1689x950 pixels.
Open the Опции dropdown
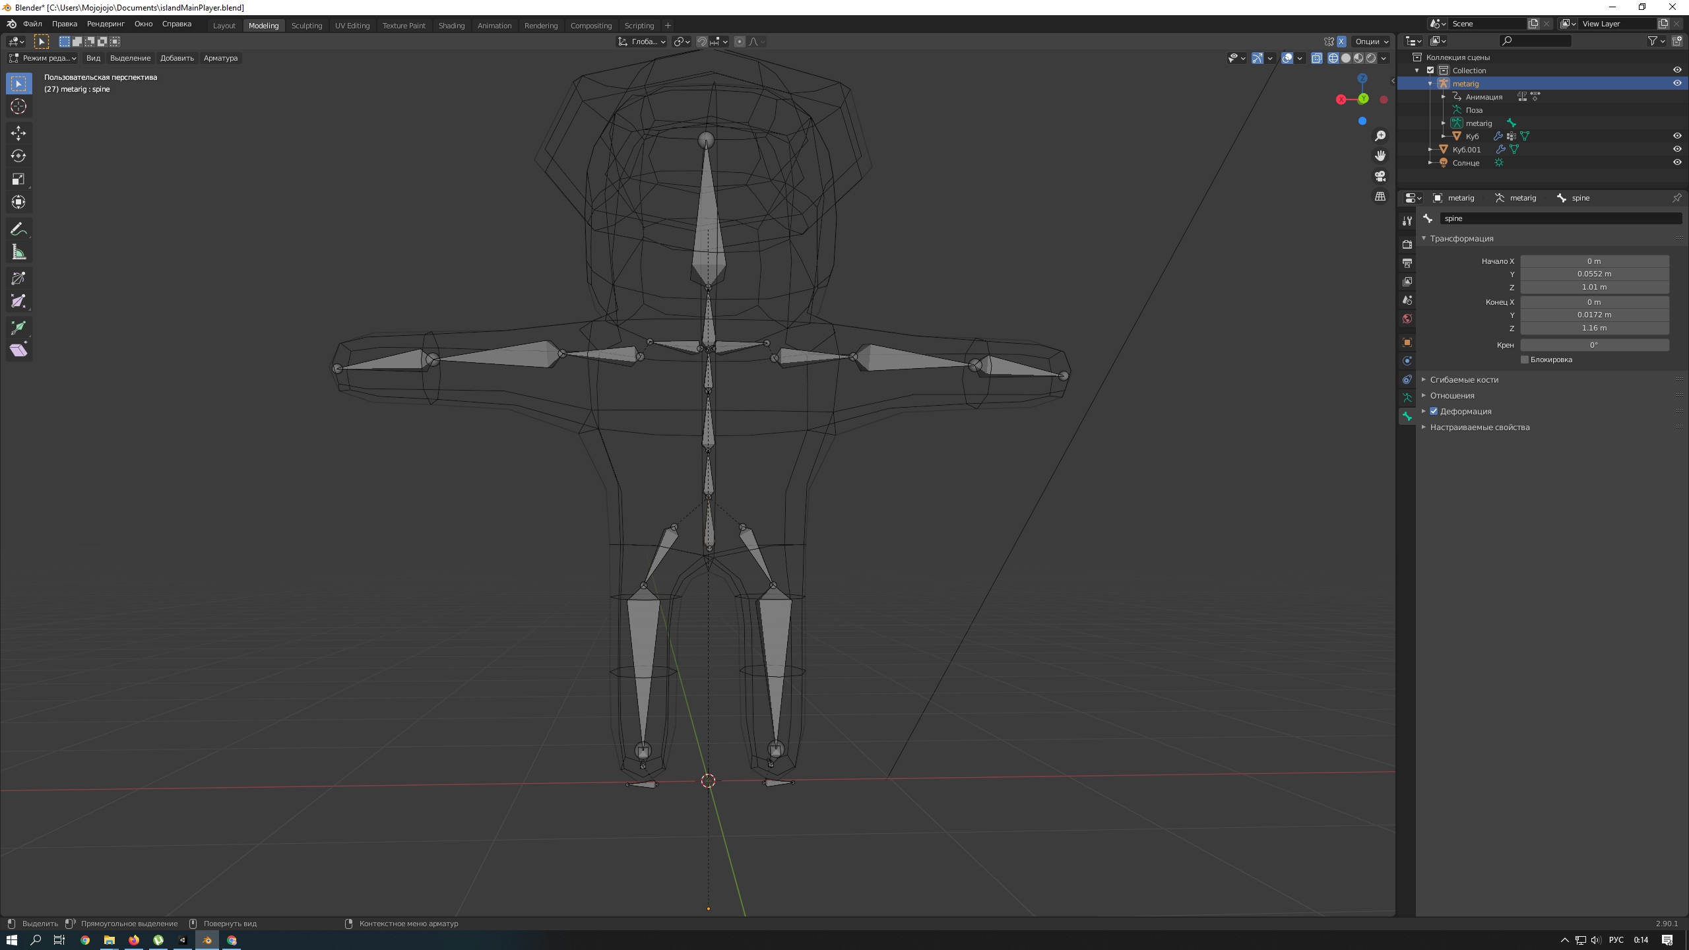click(1372, 42)
